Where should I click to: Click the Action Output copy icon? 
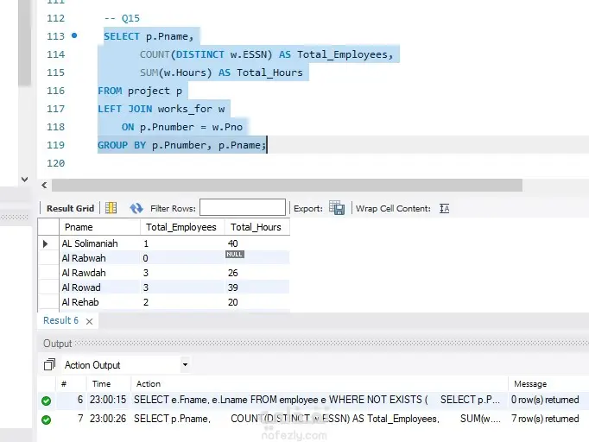tap(49, 364)
